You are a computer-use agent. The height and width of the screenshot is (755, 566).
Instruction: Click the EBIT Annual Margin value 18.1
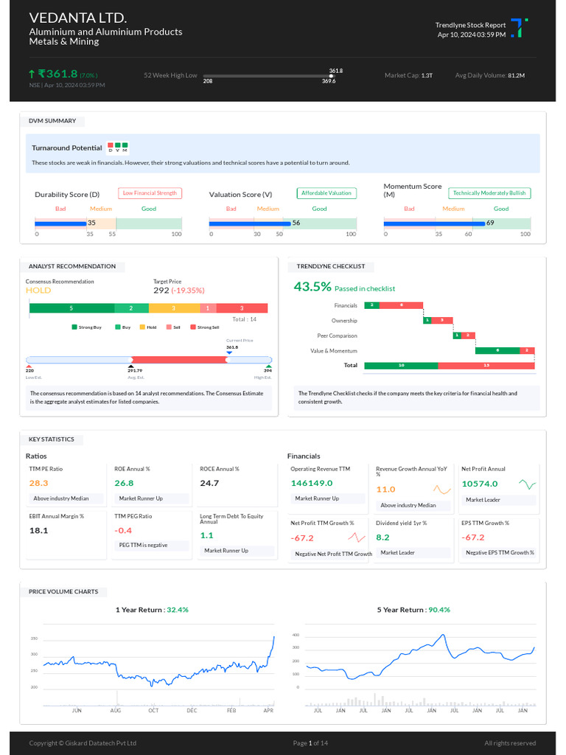click(x=38, y=530)
